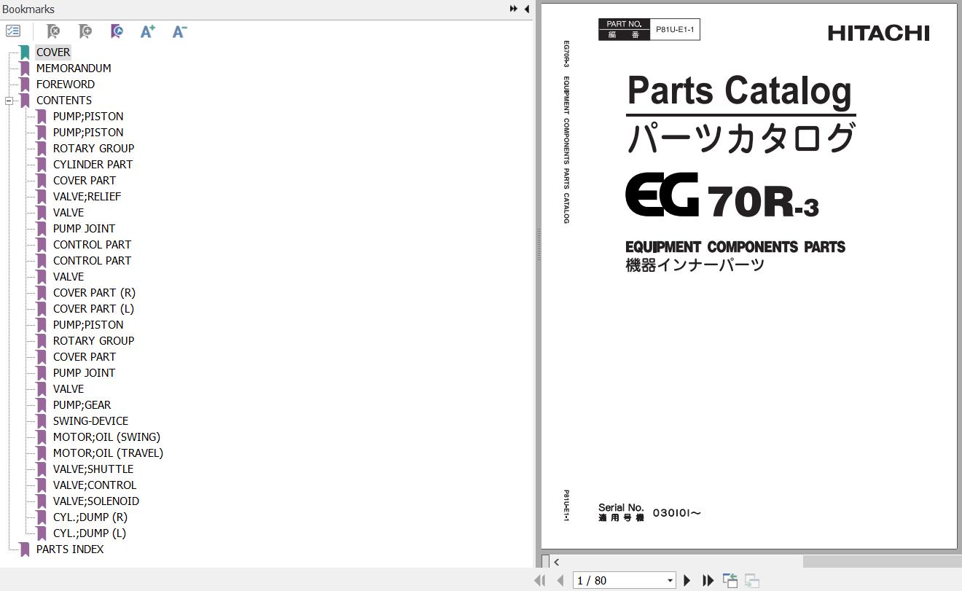Decrease bookmark font size with A-
The height and width of the screenshot is (591, 962).
pyautogui.click(x=179, y=31)
